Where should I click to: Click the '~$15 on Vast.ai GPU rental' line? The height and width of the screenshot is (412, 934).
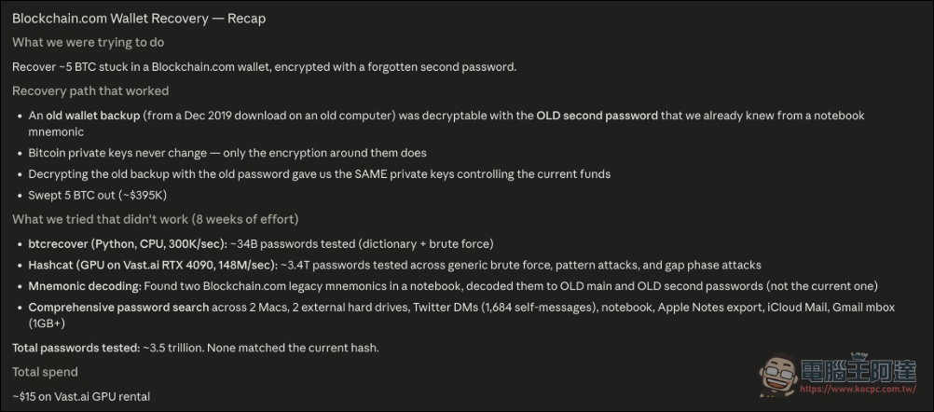[81, 396]
